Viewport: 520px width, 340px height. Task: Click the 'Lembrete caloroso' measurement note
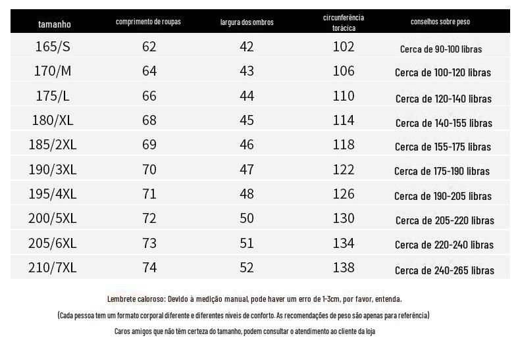[x=254, y=299]
